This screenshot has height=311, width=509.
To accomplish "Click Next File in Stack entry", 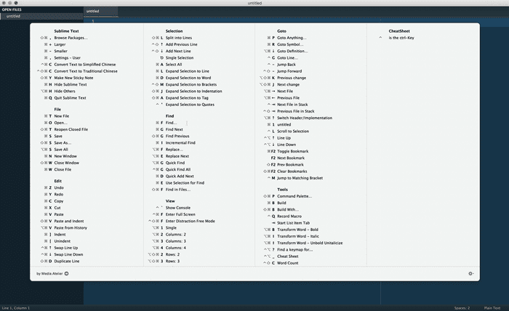I will click(x=292, y=105).
